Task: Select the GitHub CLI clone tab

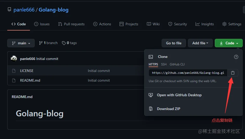Action: point(177,64)
